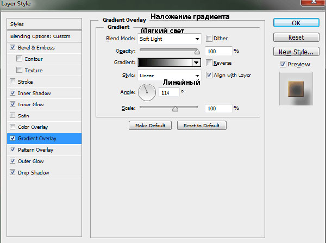326x243 pixels.
Task: Select the Outer Glow label
Action: coord(31,161)
